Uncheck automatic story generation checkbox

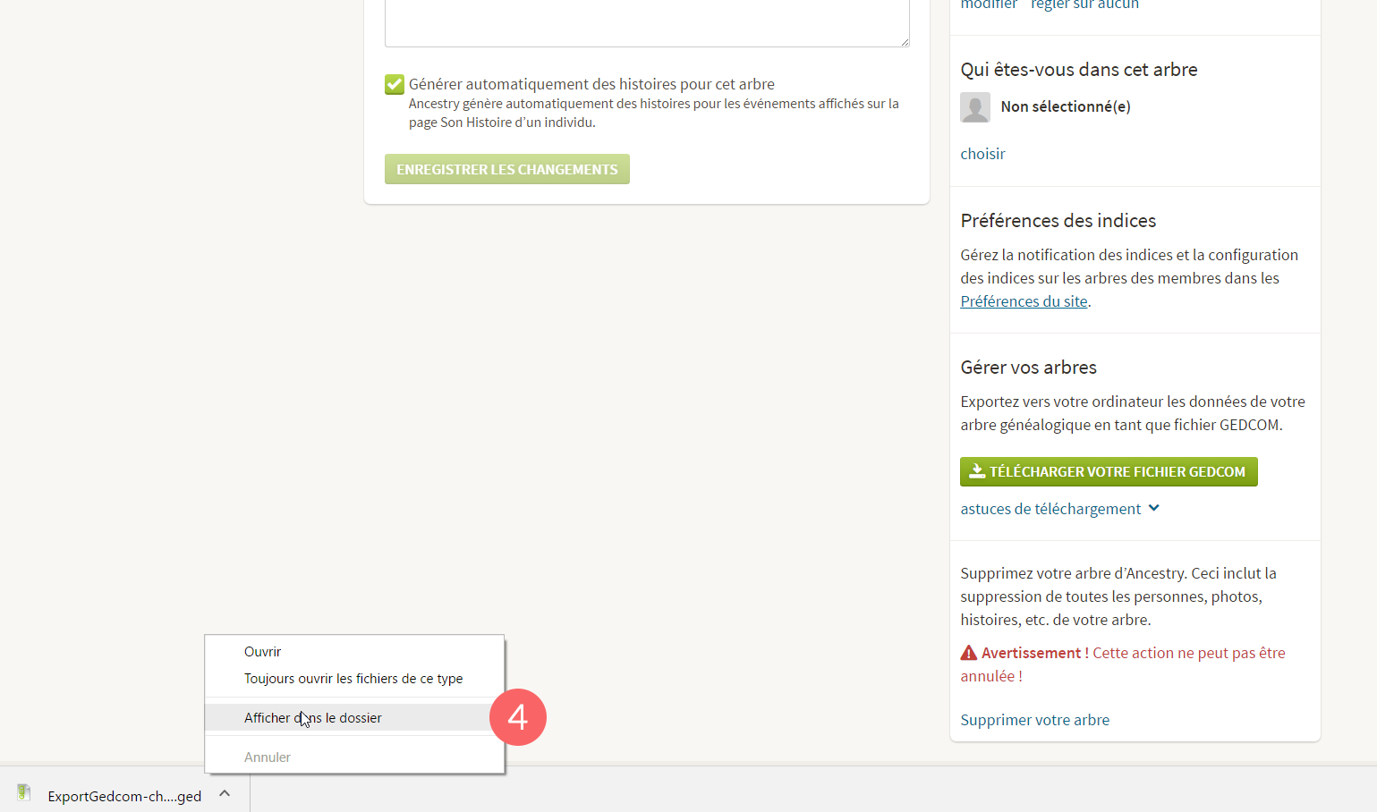395,85
